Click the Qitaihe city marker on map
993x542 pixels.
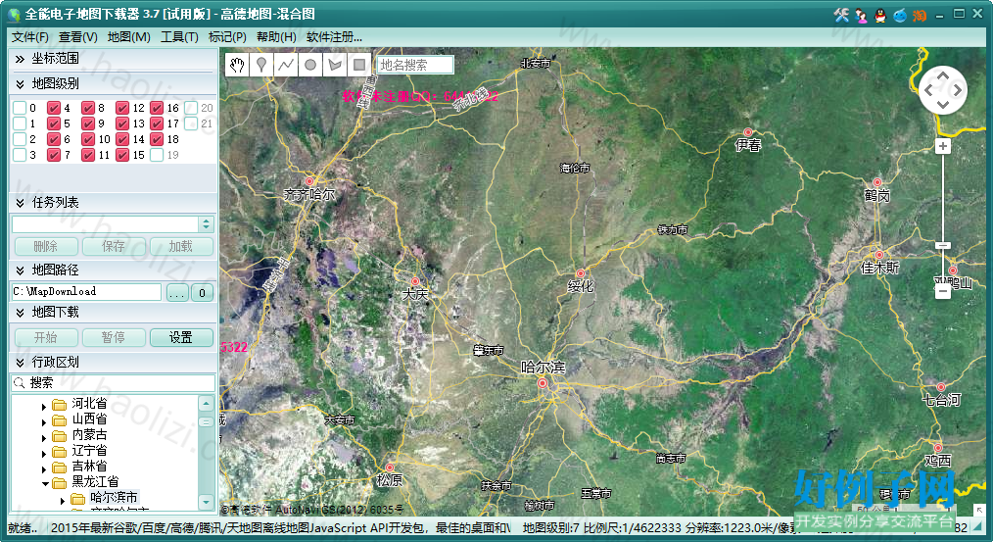(x=941, y=387)
